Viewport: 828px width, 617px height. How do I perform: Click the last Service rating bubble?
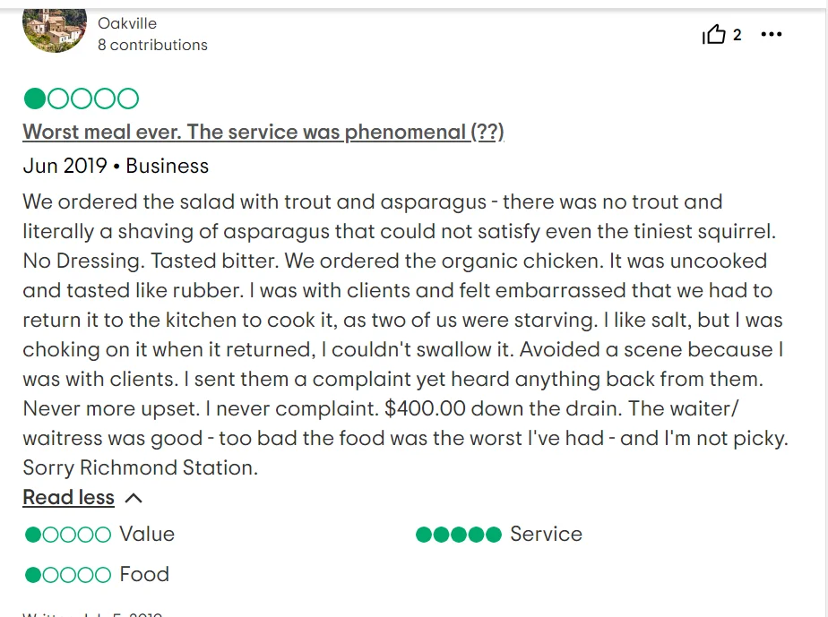click(x=494, y=534)
